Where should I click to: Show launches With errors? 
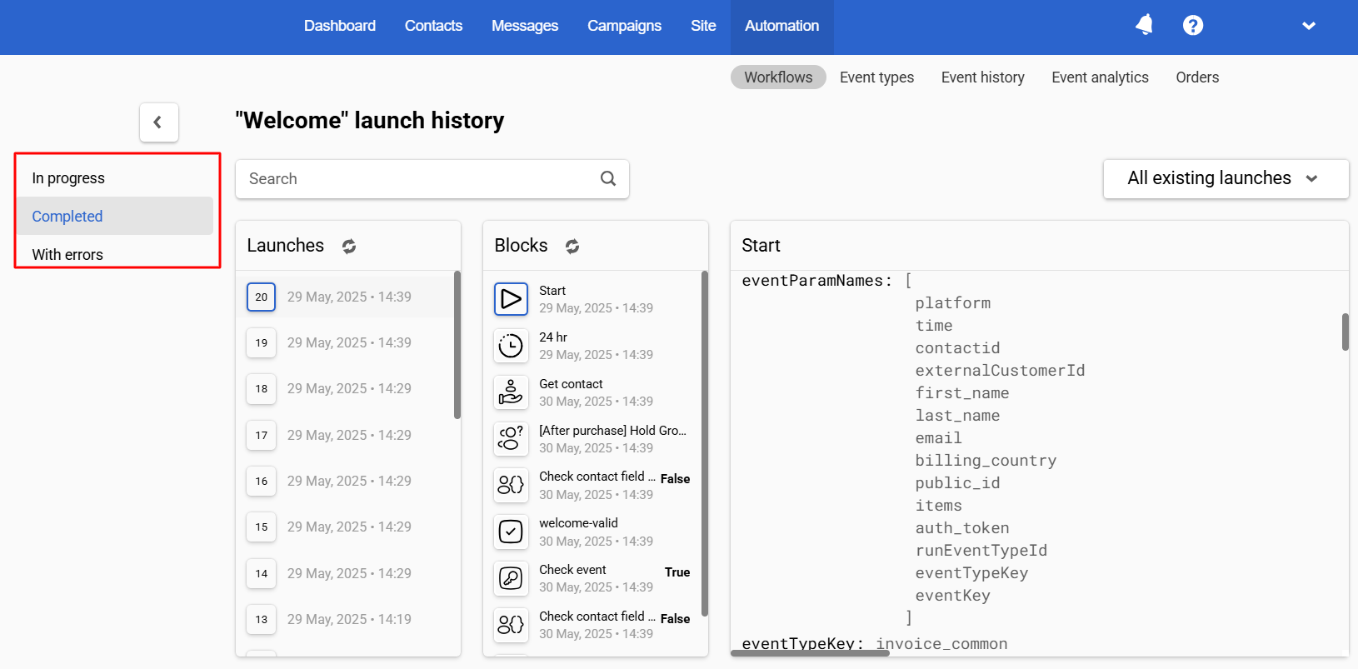click(x=67, y=254)
